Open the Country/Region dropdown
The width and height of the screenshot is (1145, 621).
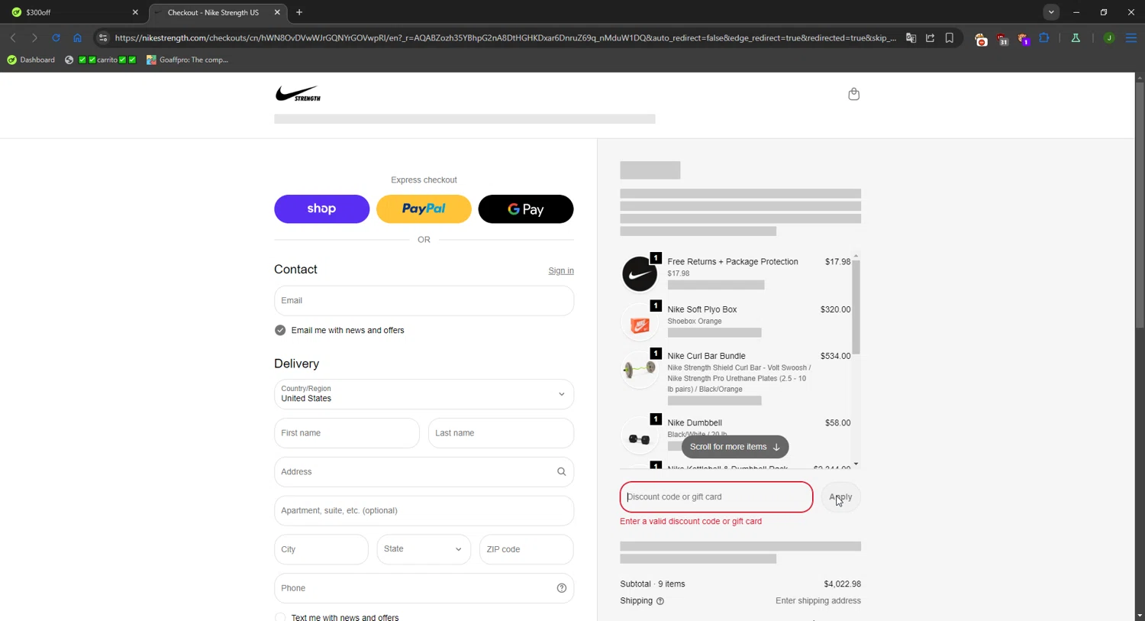click(x=424, y=394)
